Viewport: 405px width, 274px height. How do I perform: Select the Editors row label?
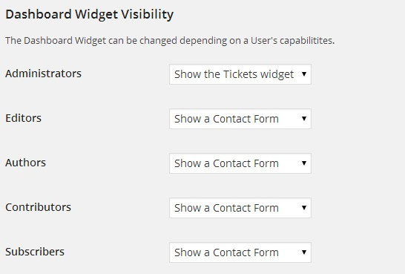pos(23,118)
